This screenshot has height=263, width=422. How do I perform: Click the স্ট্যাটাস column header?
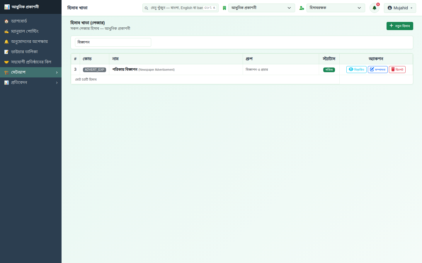(329, 59)
